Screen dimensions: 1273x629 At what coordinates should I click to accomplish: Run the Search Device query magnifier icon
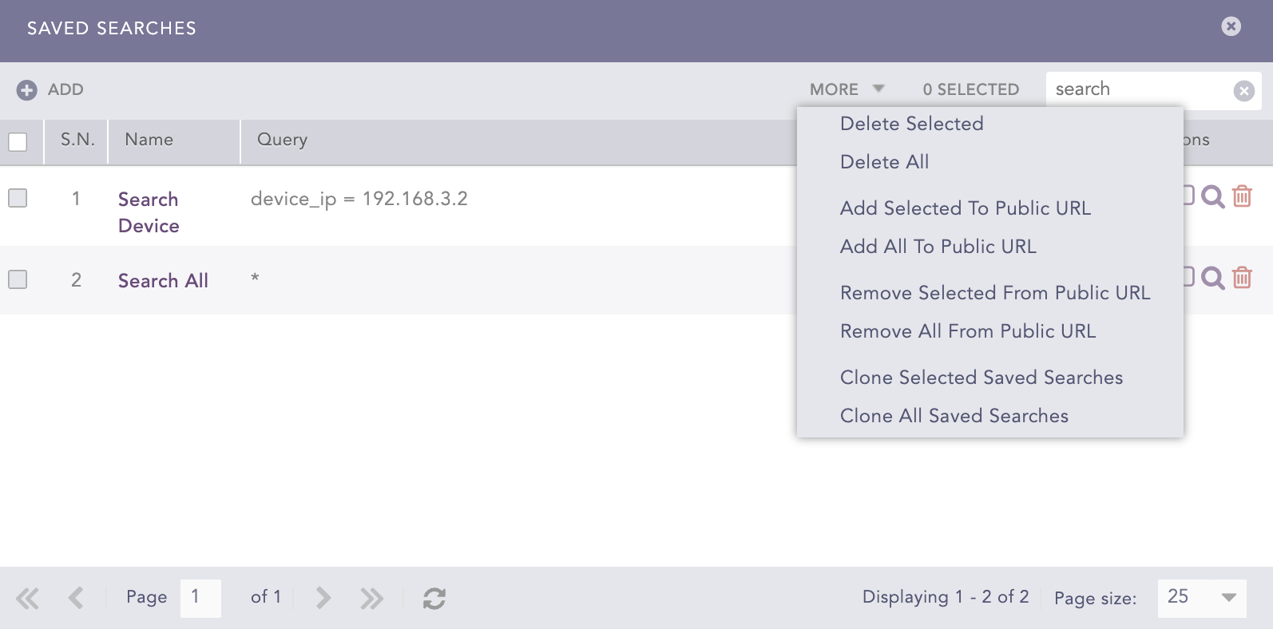[x=1212, y=196]
